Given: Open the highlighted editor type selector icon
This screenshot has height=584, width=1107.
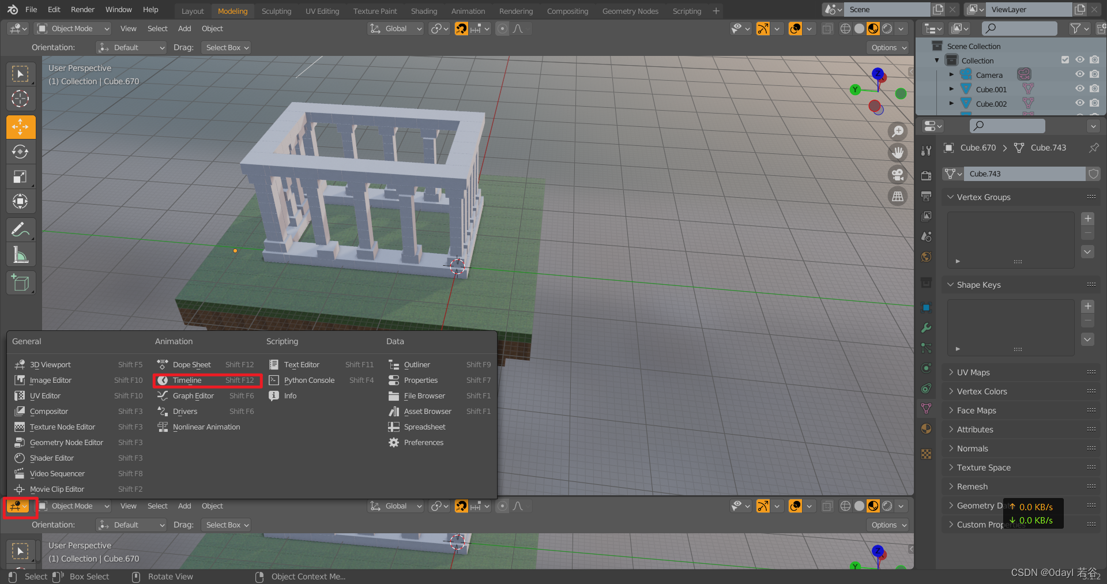Looking at the screenshot, I should tap(17, 506).
